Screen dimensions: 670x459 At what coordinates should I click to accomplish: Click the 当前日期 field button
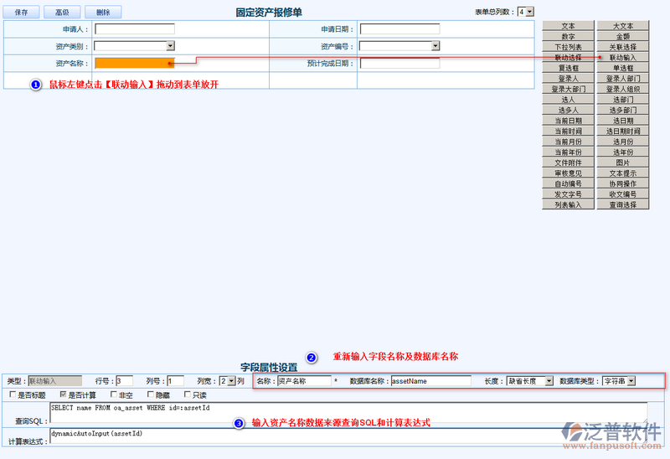click(x=568, y=121)
